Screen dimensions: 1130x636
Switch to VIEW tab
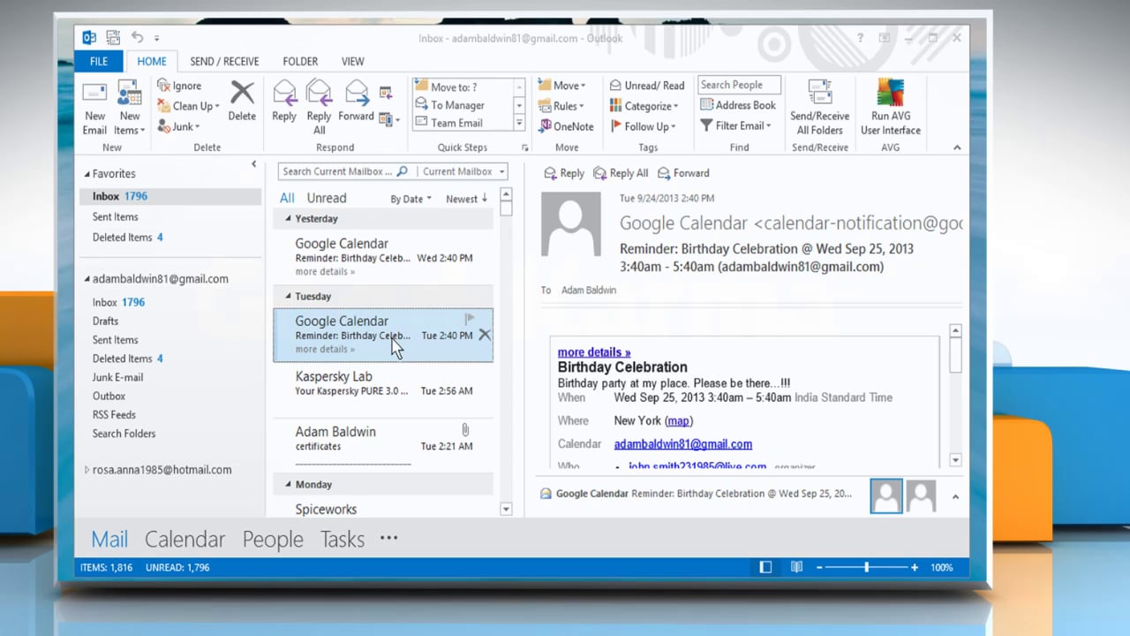click(353, 61)
